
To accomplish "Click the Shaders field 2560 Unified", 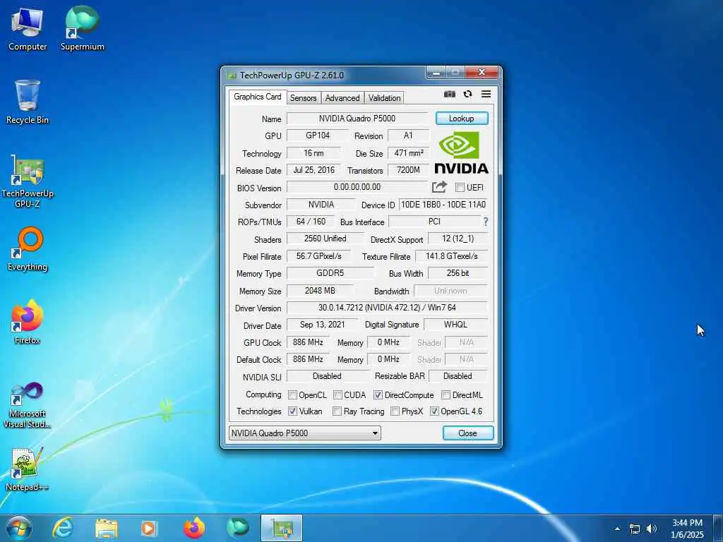I will coord(325,239).
